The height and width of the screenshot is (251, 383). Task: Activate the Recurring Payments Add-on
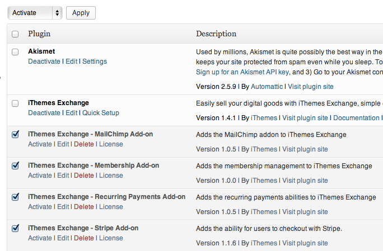(x=40, y=207)
